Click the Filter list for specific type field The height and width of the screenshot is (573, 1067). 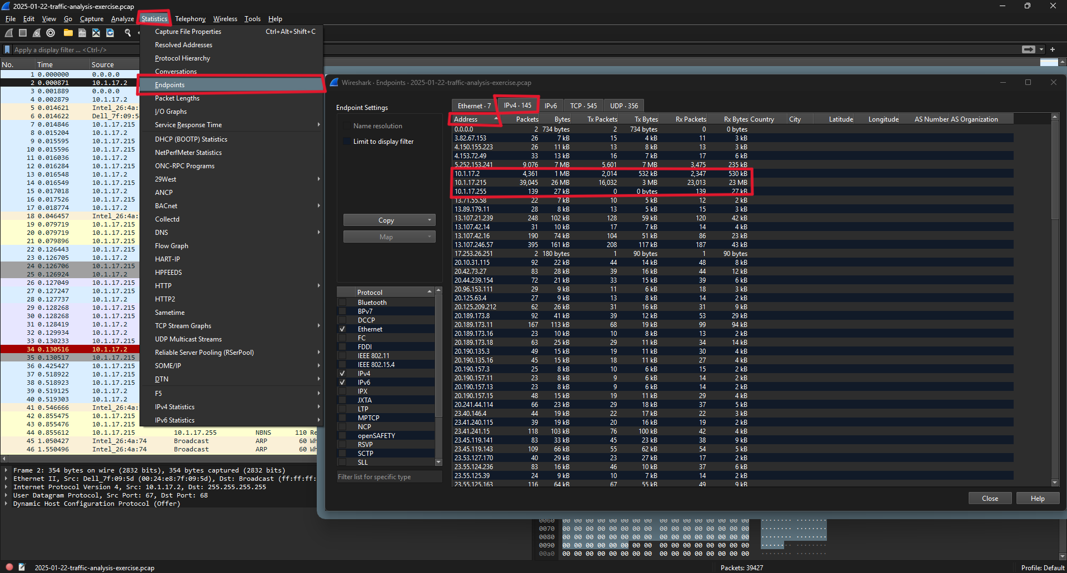389,477
